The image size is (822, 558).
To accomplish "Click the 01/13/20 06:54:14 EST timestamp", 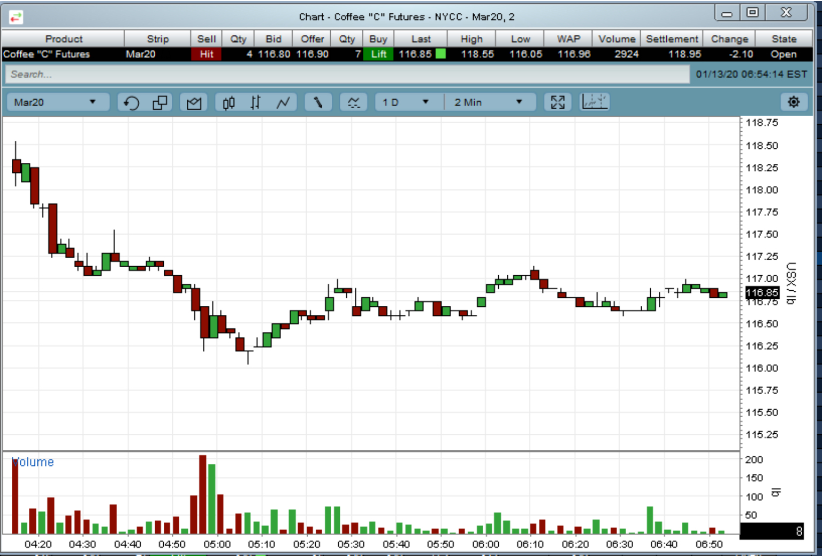I will tap(751, 74).
